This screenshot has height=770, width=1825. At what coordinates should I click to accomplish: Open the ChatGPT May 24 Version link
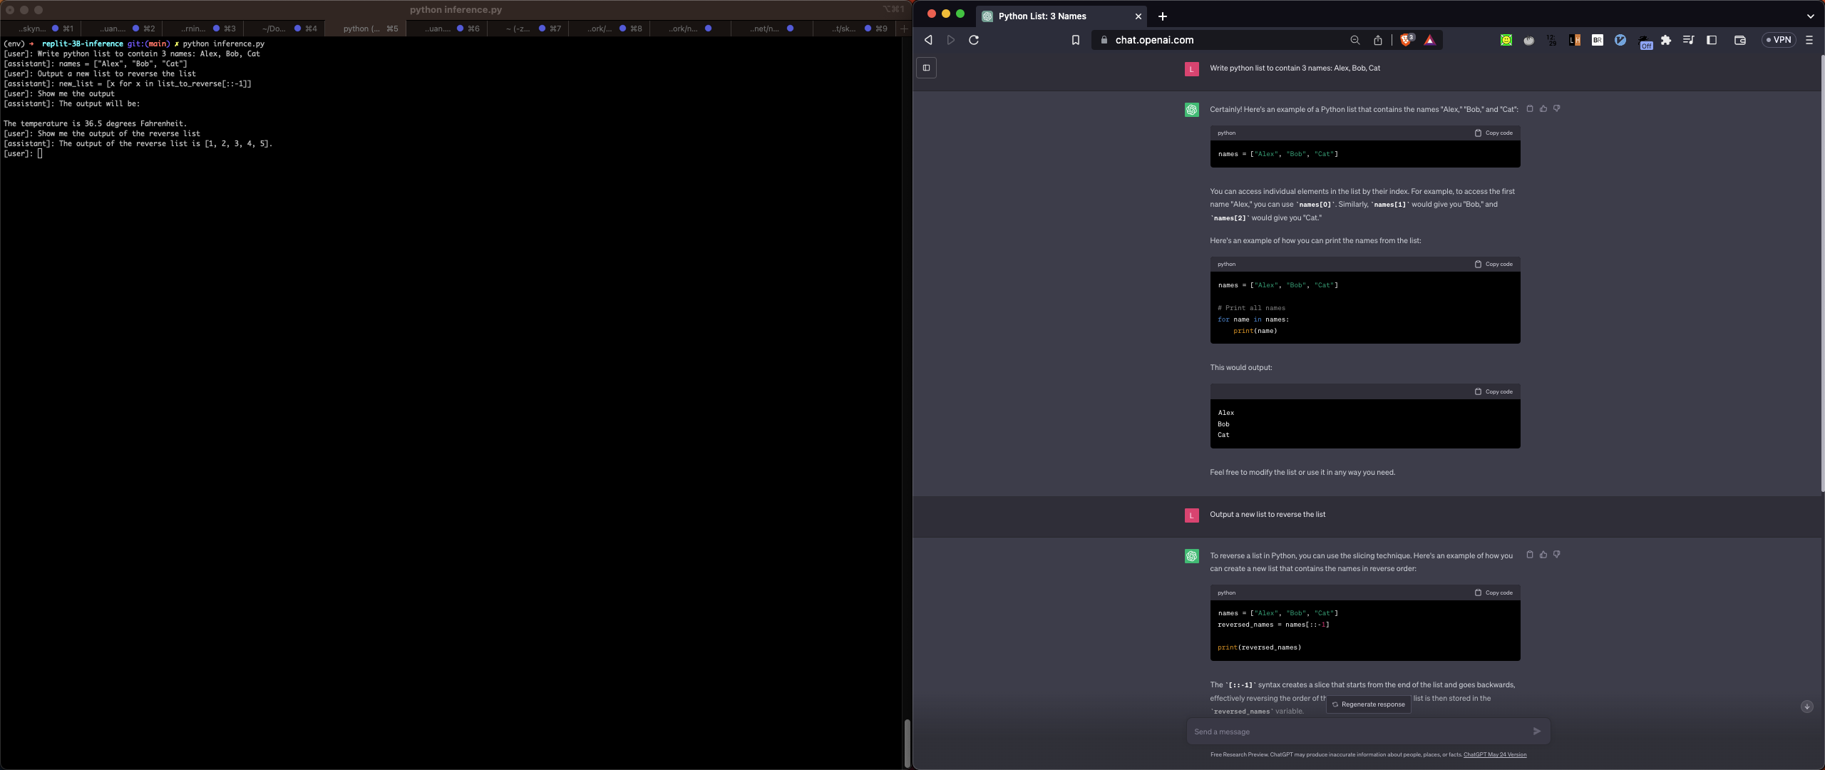pos(1495,754)
